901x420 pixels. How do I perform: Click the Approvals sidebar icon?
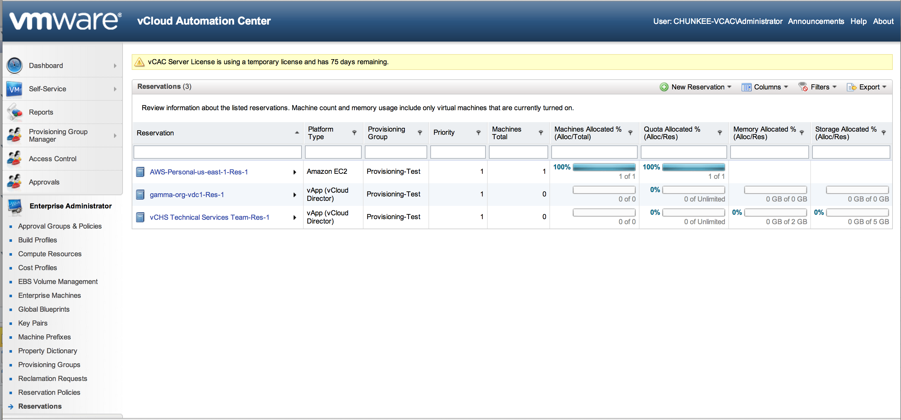pos(14,182)
